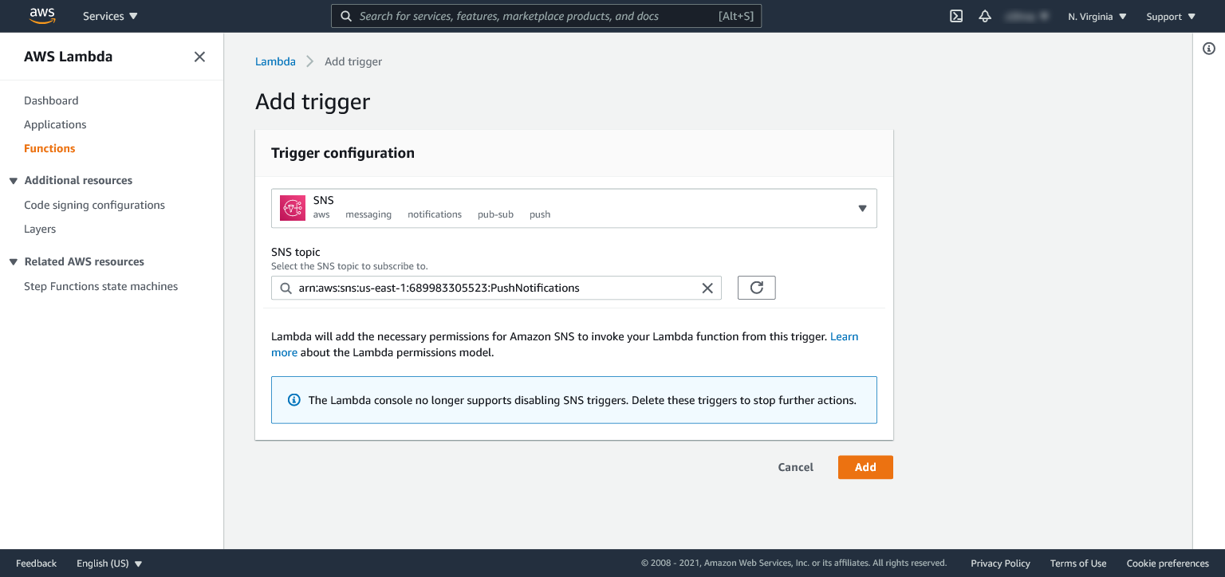Image resolution: width=1225 pixels, height=577 pixels.
Task: Open the notifications bell icon
Action: [985, 16]
